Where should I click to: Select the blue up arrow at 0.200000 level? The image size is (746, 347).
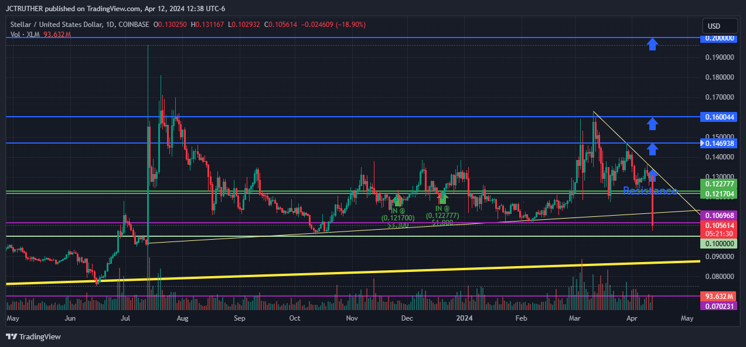click(x=652, y=44)
